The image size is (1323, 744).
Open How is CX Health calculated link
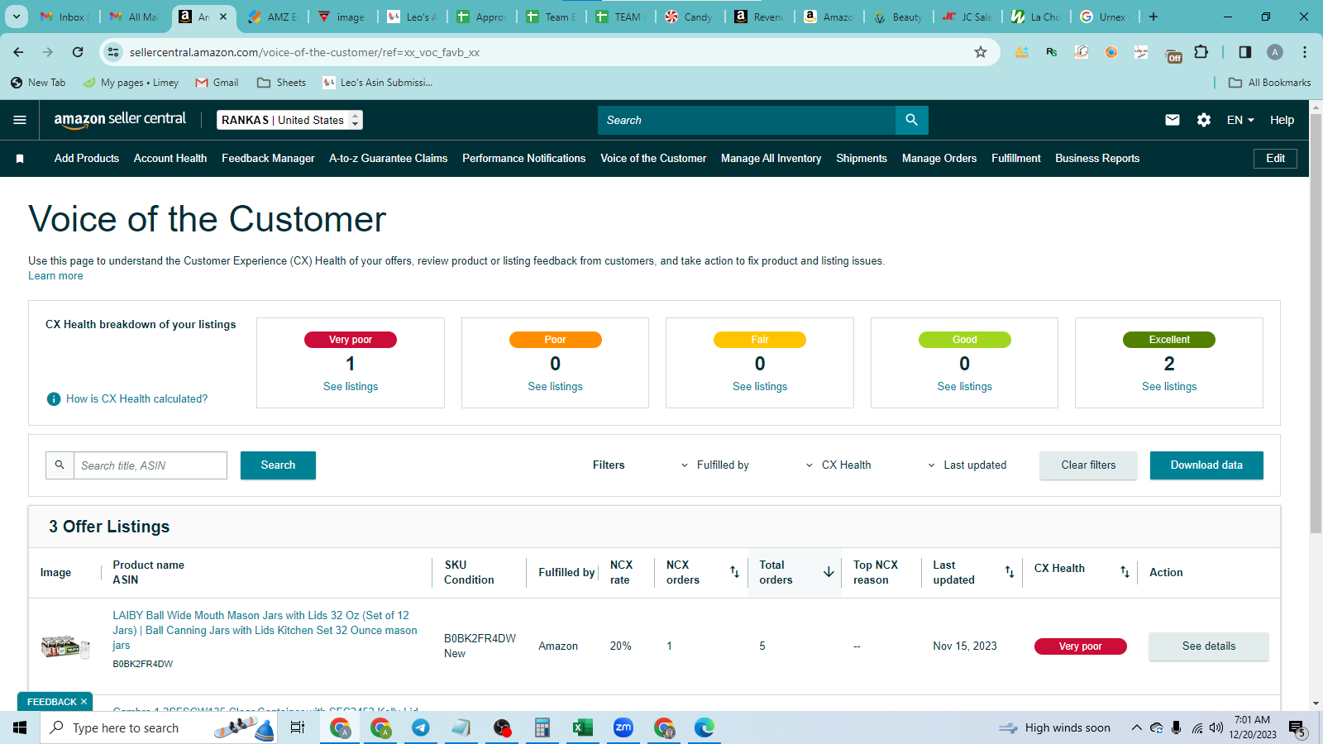(x=137, y=399)
